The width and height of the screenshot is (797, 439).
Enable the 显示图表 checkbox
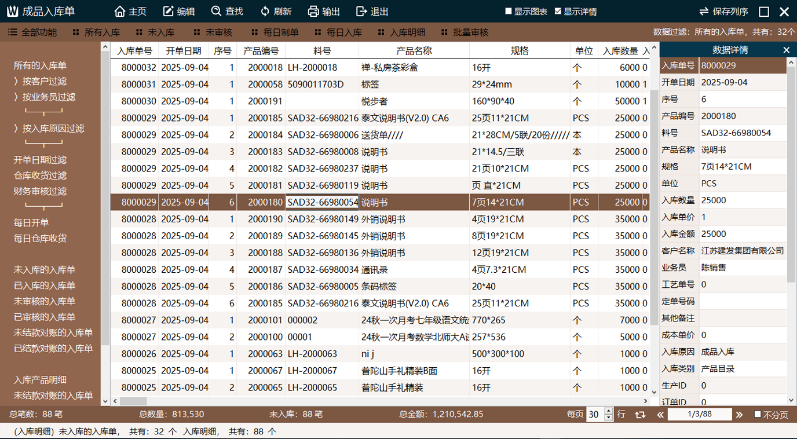point(509,11)
